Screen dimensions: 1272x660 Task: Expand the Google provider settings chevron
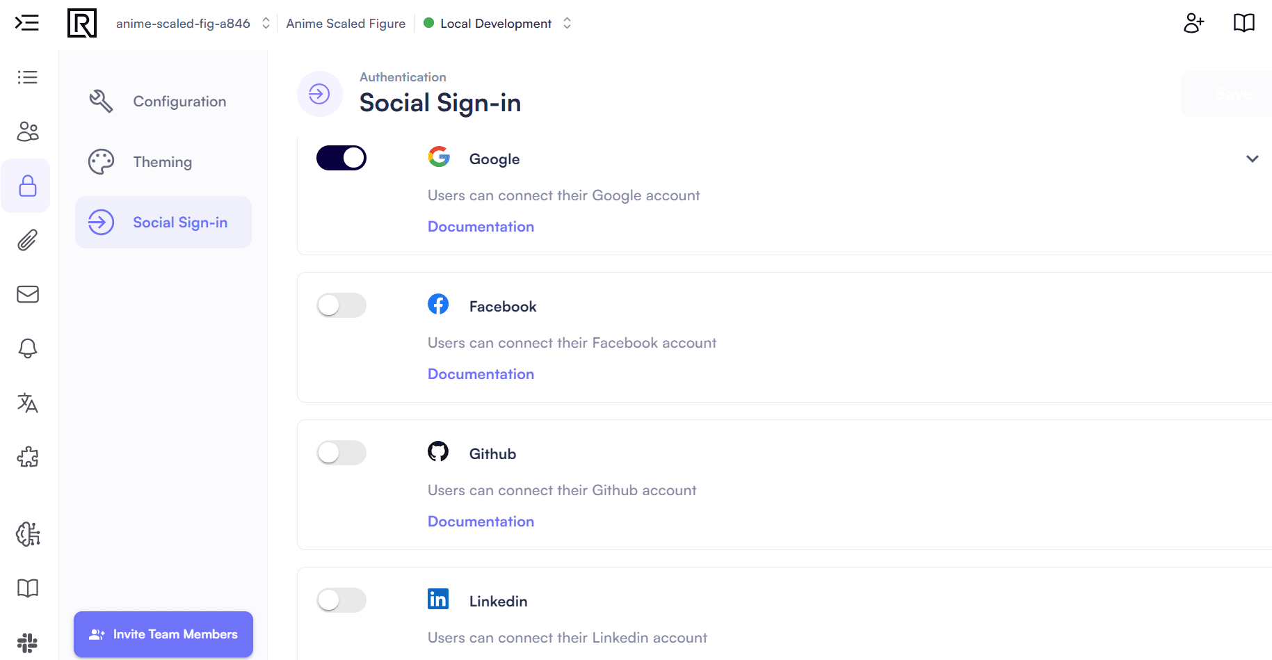coord(1252,158)
